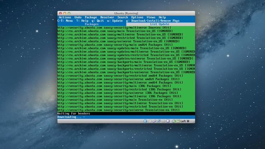Click the '?: Help' shortcut hint

[82, 21]
